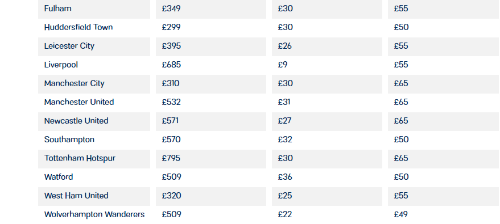Select the Wolverhampton Wanderers team name
This screenshot has width=500, height=224.
(94, 214)
